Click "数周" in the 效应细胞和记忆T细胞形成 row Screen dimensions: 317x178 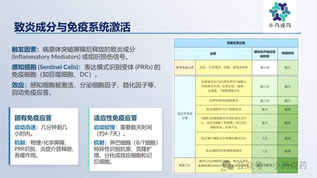point(287,110)
